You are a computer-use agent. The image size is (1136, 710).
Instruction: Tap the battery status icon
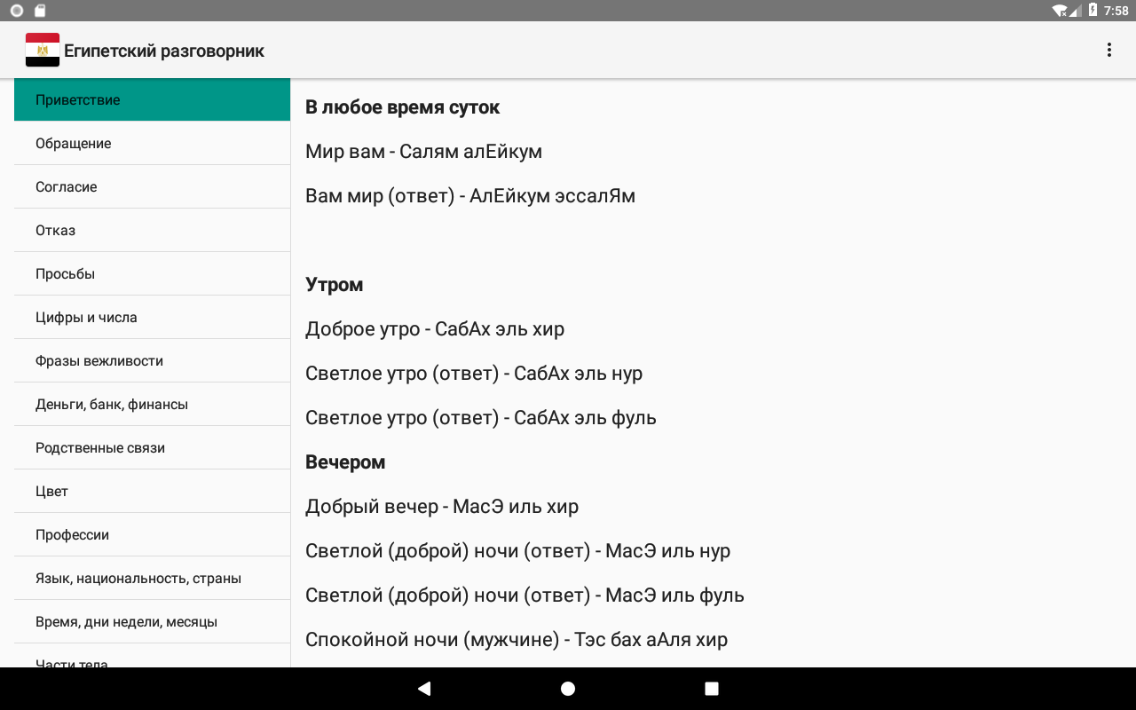[x=1092, y=11]
